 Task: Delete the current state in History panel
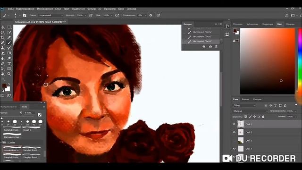216,47
